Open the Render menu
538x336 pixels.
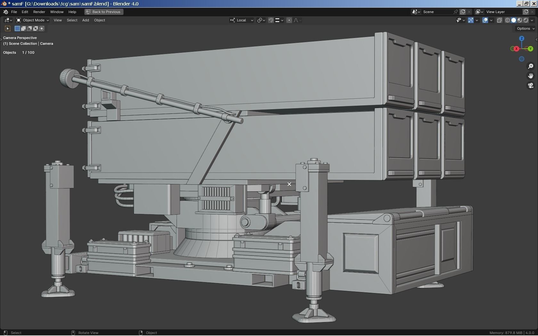(x=39, y=12)
